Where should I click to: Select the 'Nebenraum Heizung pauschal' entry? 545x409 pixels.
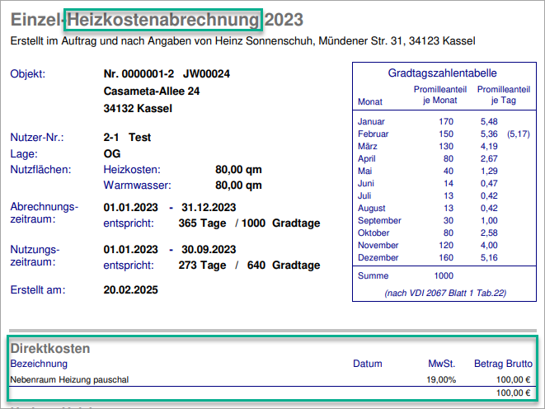[x=69, y=380]
